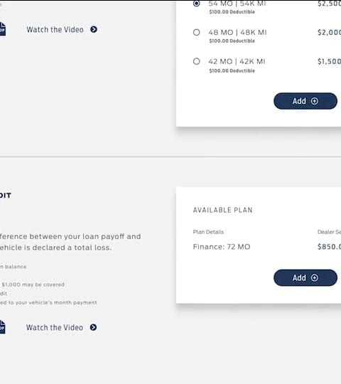341x384 pixels.
Task: Click the plus circle icon in the Finance 72 MO Add button
Action: tap(315, 278)
